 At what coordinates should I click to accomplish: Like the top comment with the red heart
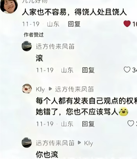[x=127, y=24]
